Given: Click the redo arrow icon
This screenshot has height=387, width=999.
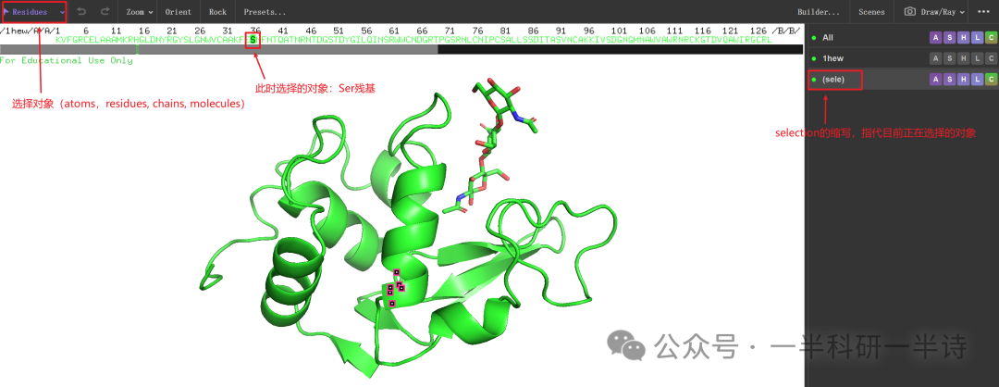Looking at the screenshot, I should [x=105, y=11].
